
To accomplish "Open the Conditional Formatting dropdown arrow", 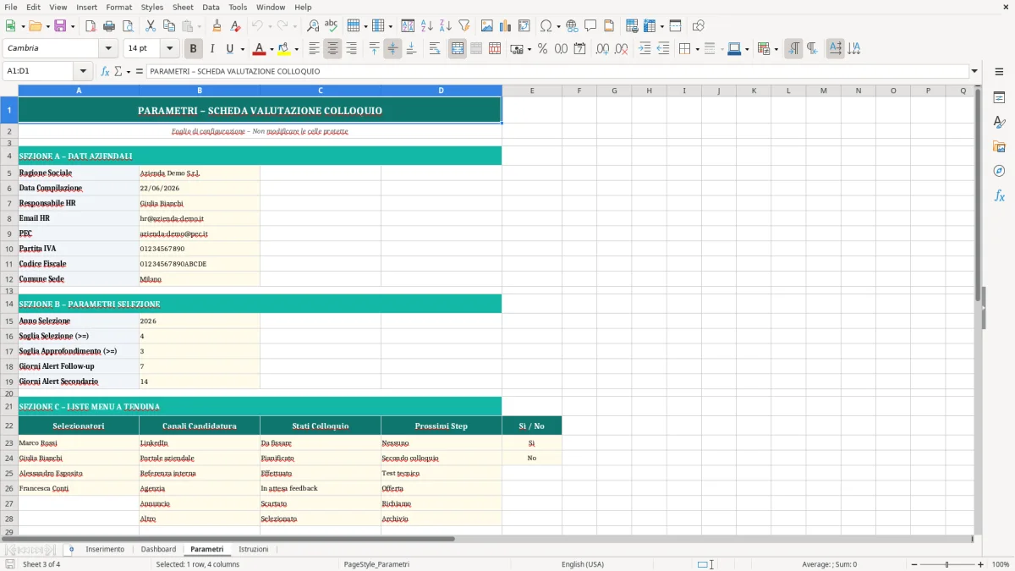I will tap(776, 49).
